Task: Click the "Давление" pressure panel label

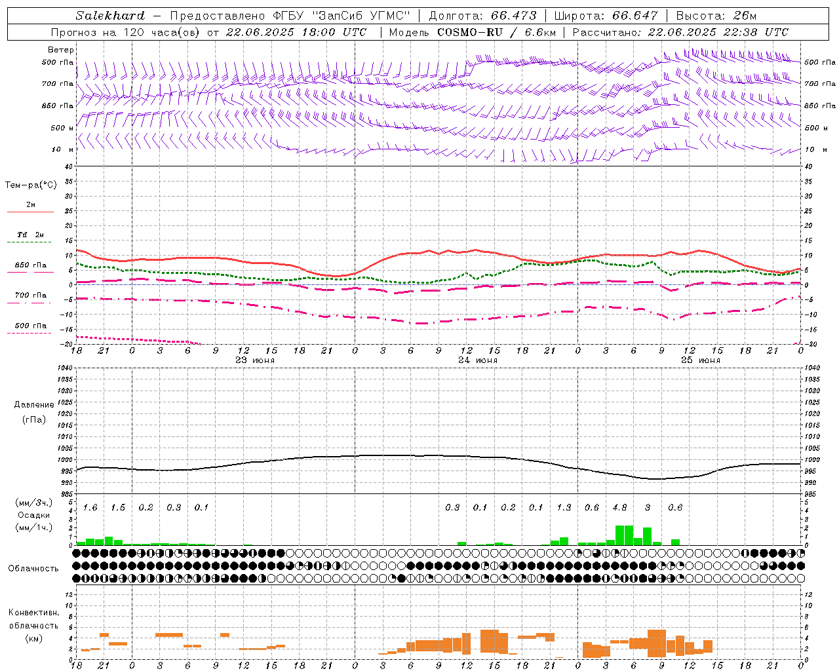Action: click(x=34, y=405)
